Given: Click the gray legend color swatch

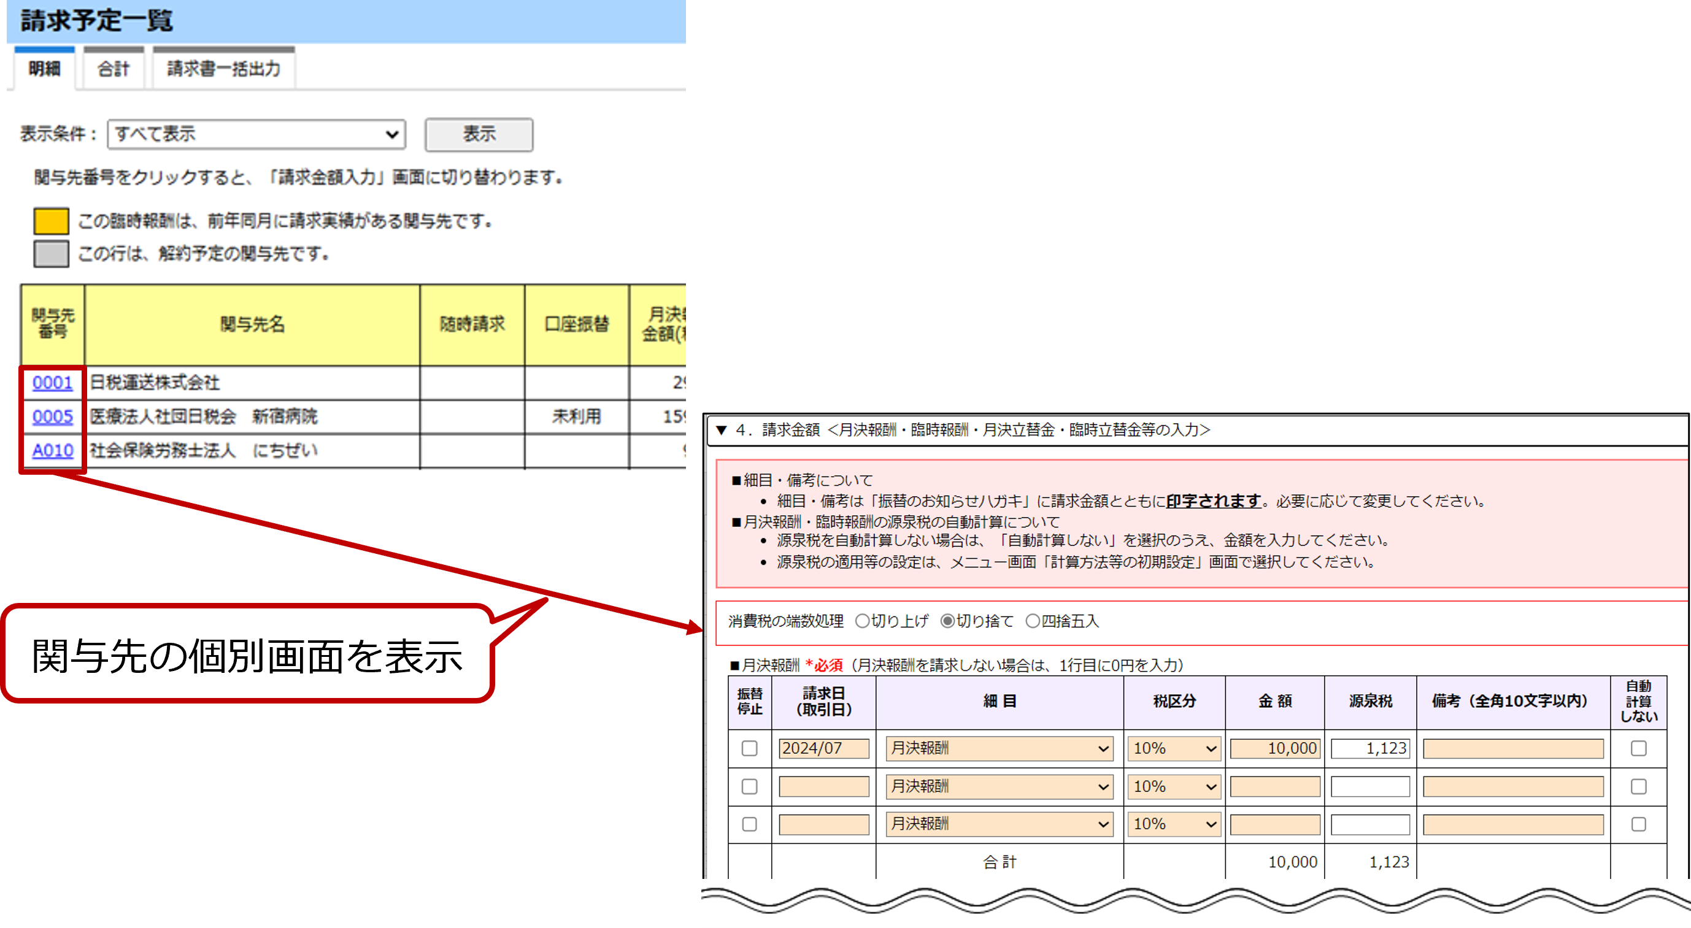Looking at the screenshot, I should tap(51, 253).
